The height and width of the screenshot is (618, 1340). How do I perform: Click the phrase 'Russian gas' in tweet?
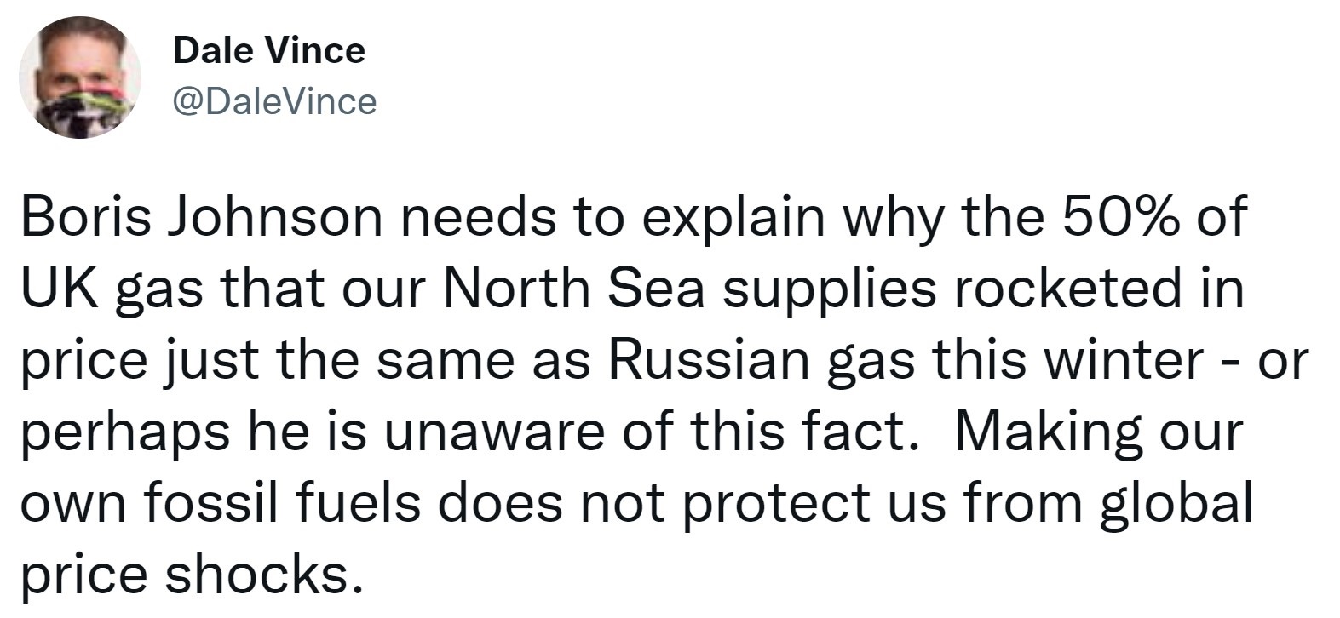click(761, 360)
